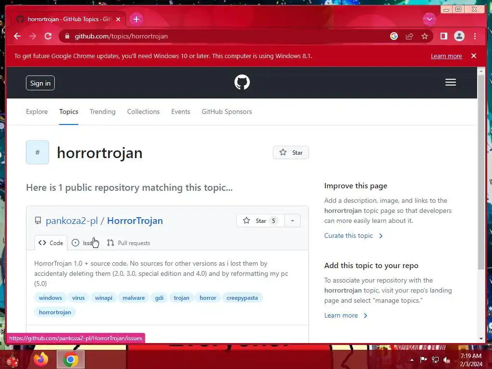This screenshot has height=369, width=492.
Task: Click the scrollbar down arrow
Action: point(481,339)
